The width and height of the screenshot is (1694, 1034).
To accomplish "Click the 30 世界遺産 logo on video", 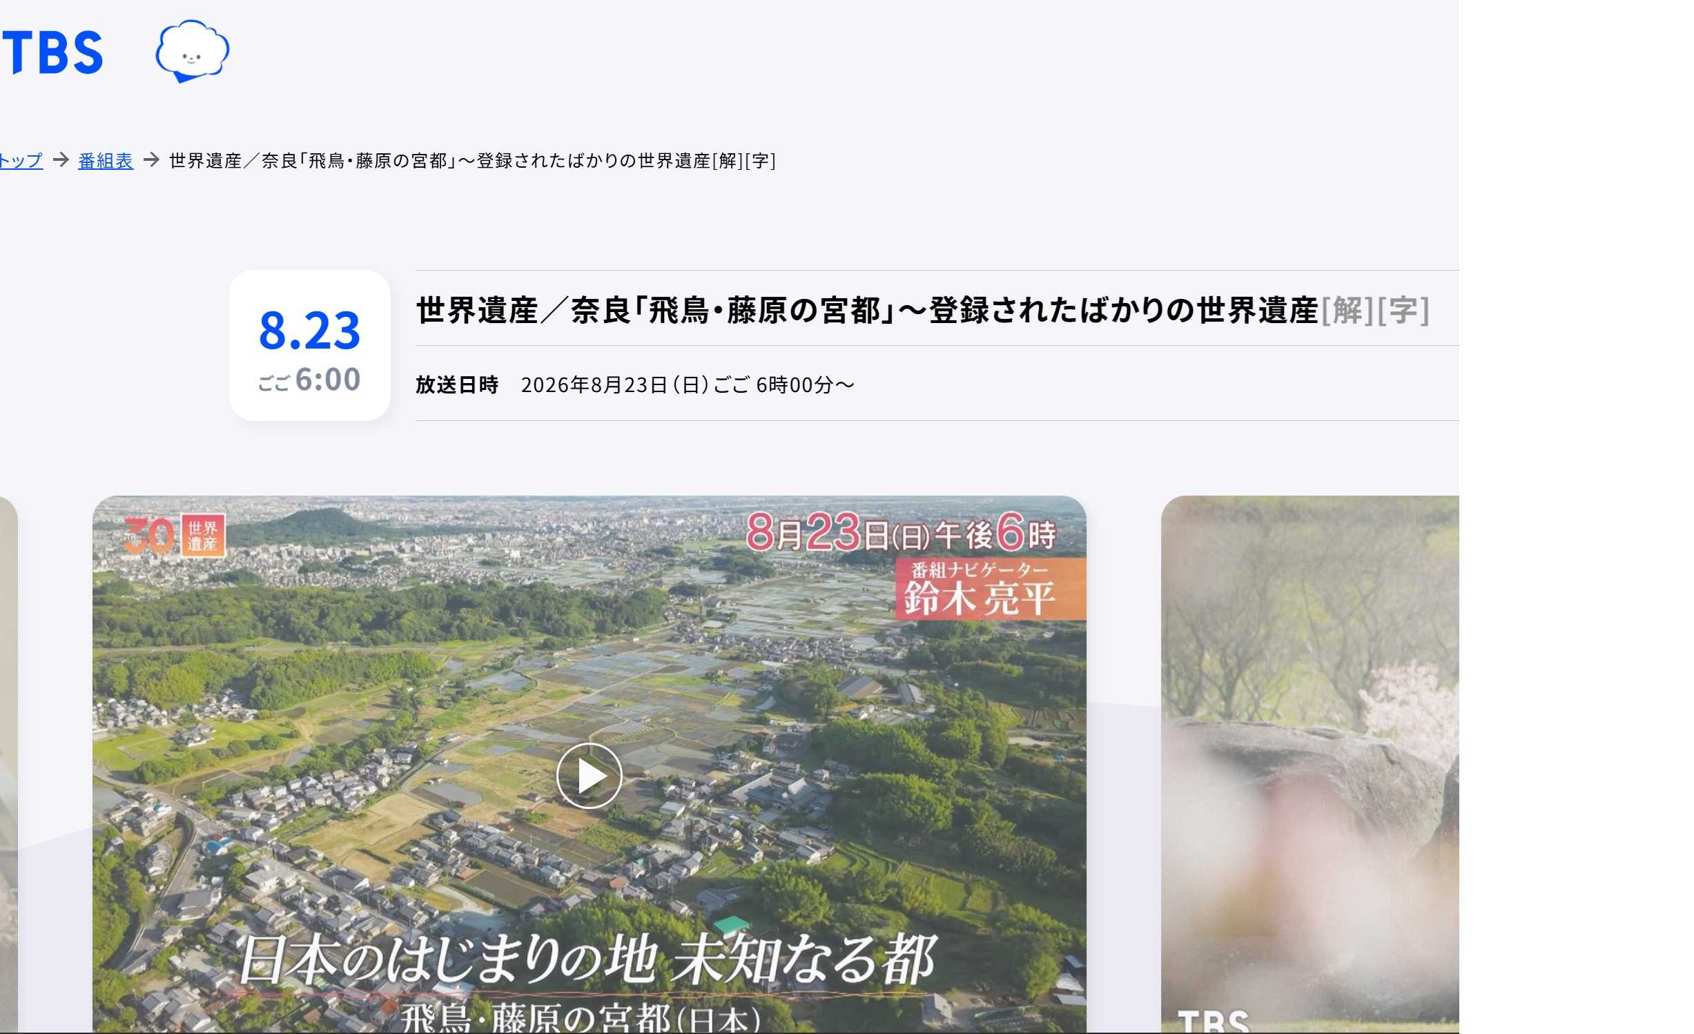I will (175, 535).
